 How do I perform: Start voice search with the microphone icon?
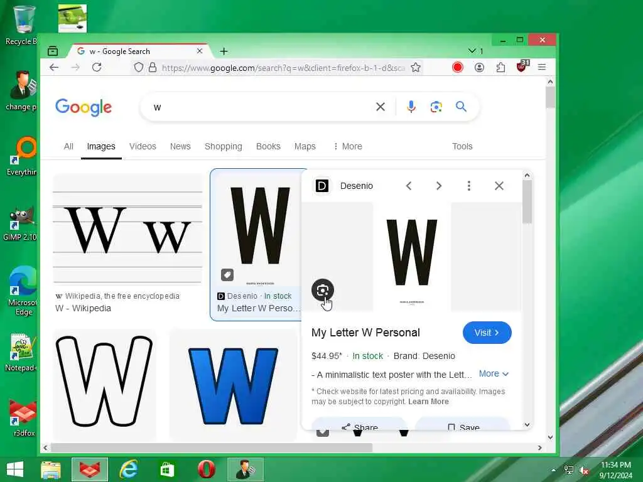(x=411, y=107)
